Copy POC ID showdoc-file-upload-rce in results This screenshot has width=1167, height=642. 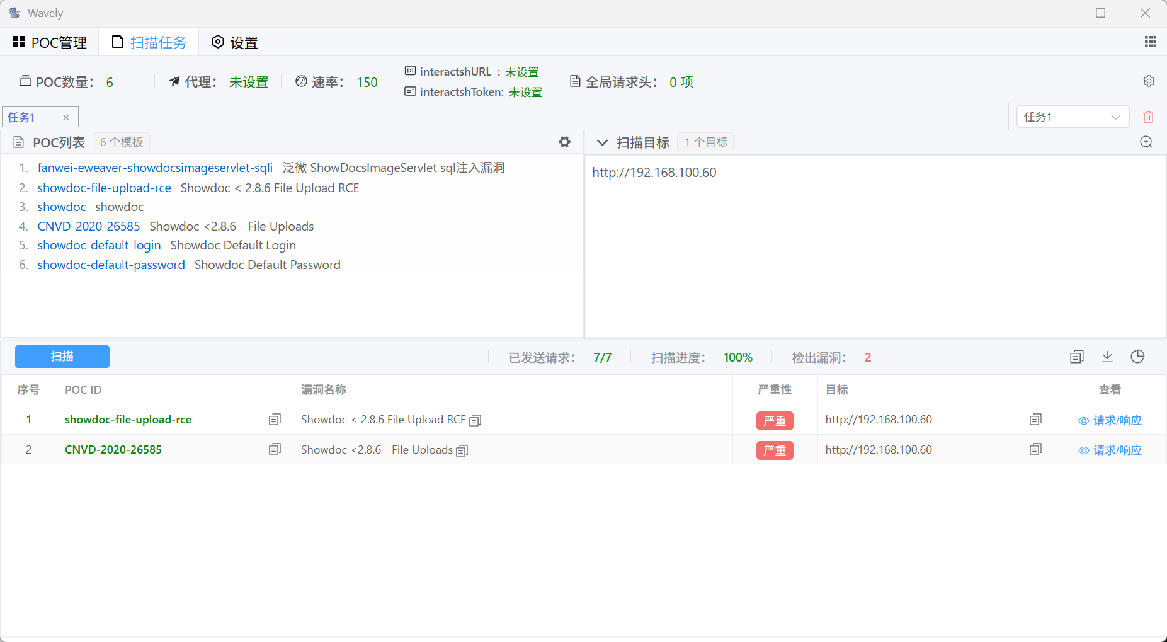(275, 420)
